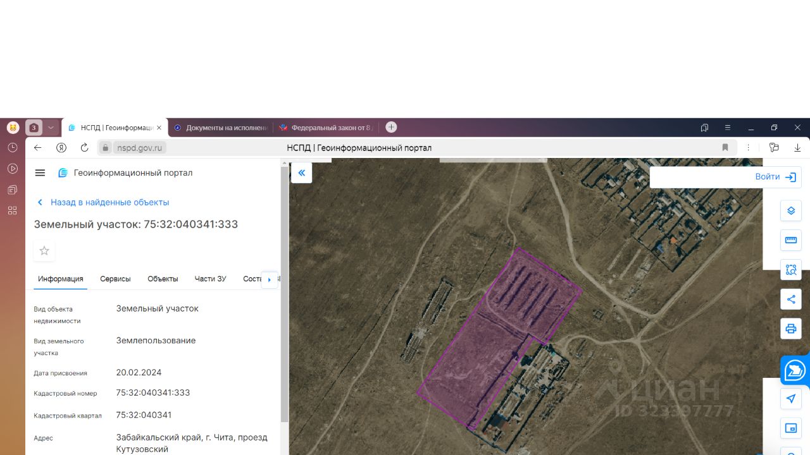
Task: Go back via Назад в найденные объекты
Action: pos(103,202)
